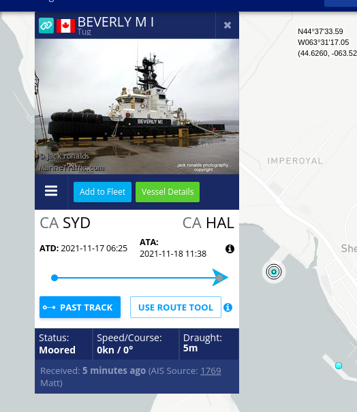Click the Moored status cell
This screenshot has height=412, width=357.
(63, 344)
